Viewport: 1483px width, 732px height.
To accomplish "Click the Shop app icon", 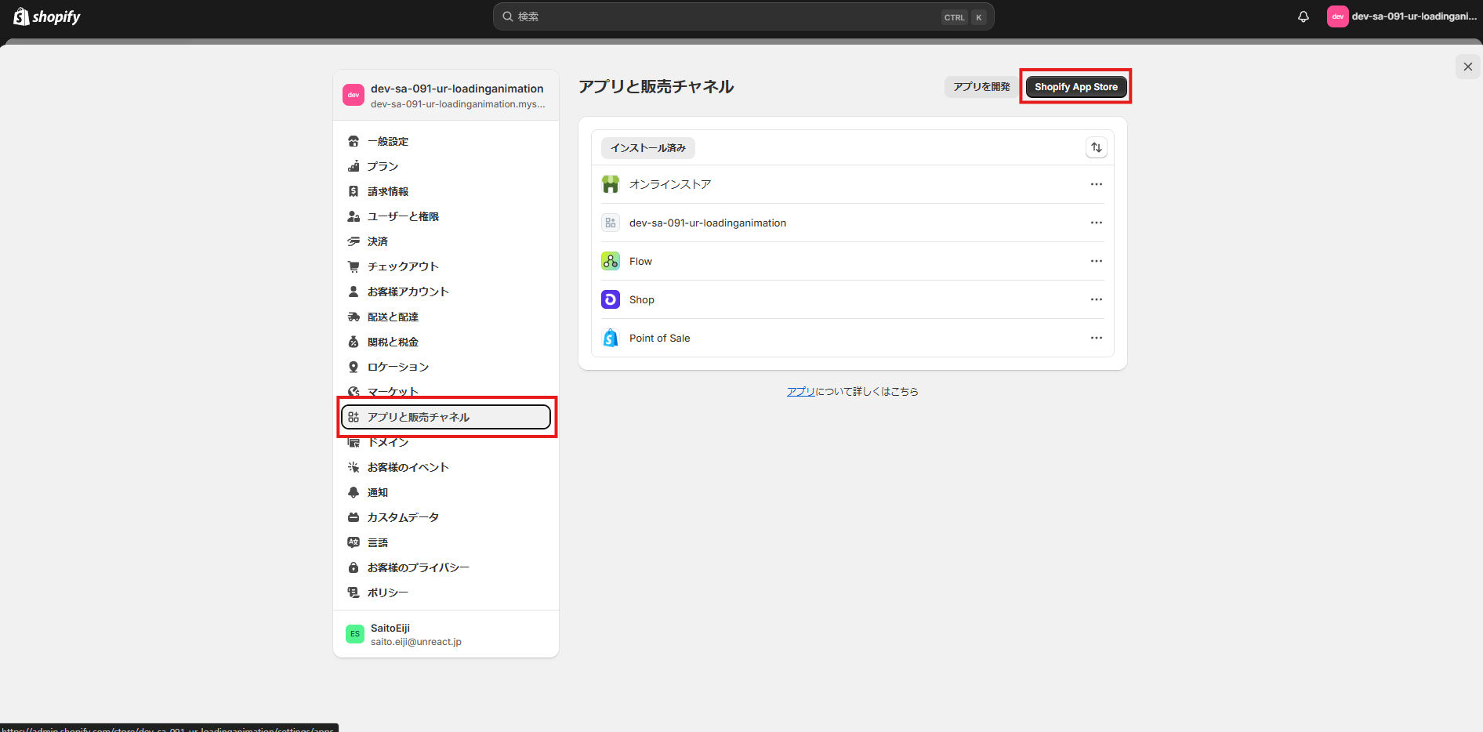I will point(610,299).
